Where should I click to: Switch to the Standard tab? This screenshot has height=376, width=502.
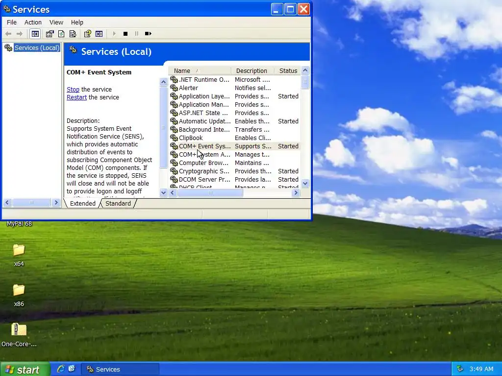click(118, 203)
